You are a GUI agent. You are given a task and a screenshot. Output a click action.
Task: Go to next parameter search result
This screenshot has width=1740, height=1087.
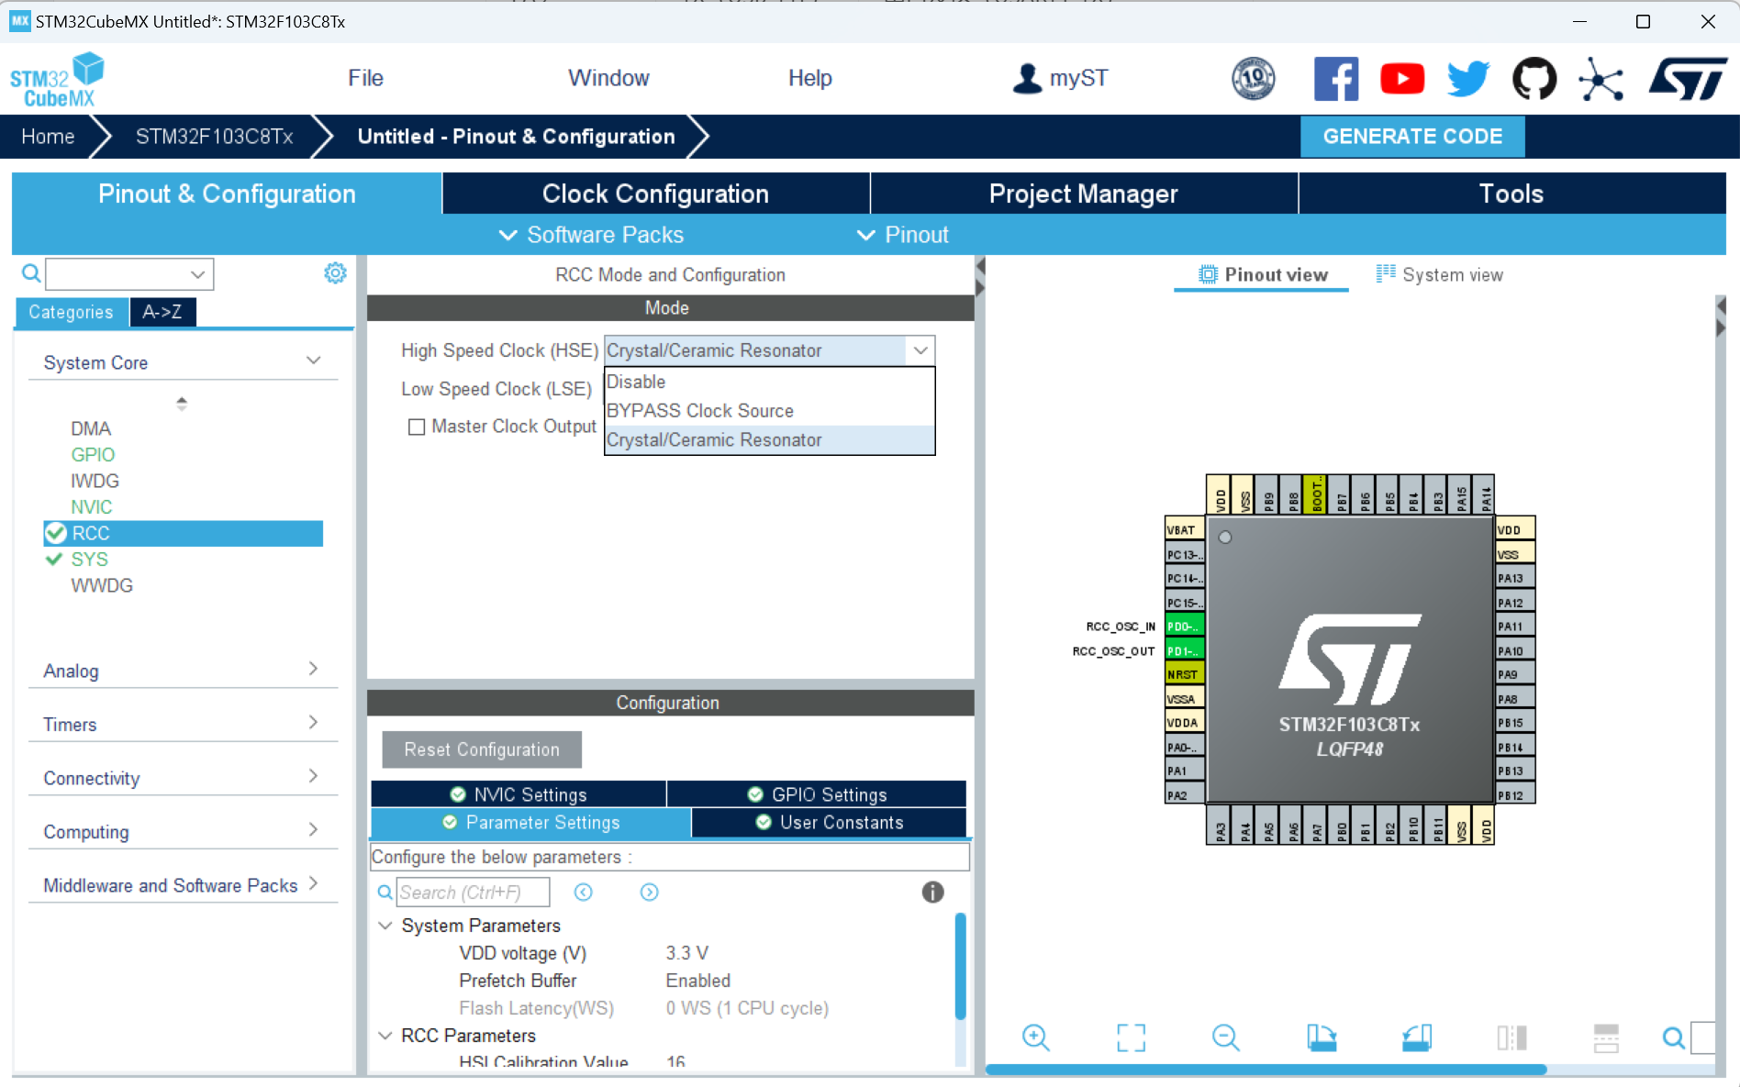click(x=650, y=893)
